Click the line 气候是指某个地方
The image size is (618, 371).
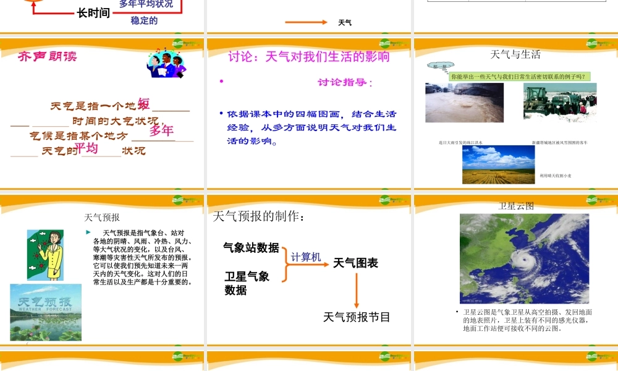click(x=78, y=136)
